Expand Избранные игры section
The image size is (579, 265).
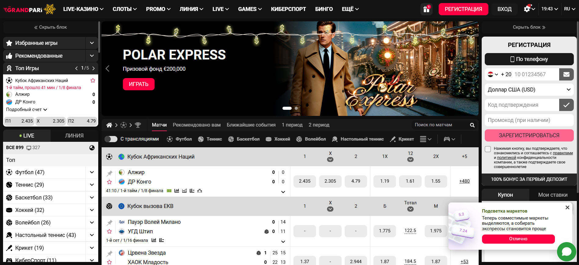click(92, 43)
